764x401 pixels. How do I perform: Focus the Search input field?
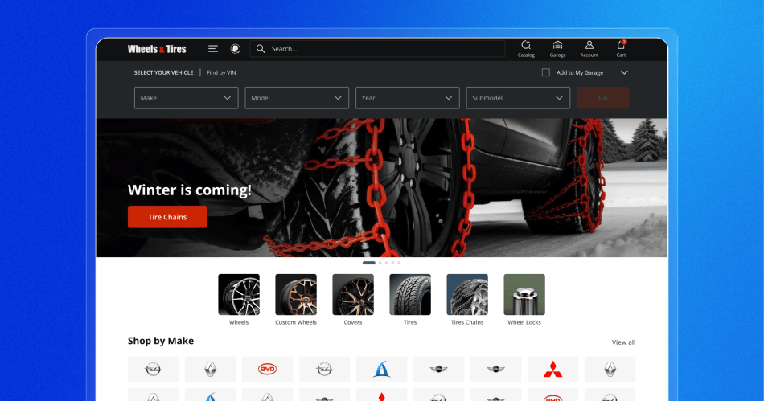[x=378, y=49]
